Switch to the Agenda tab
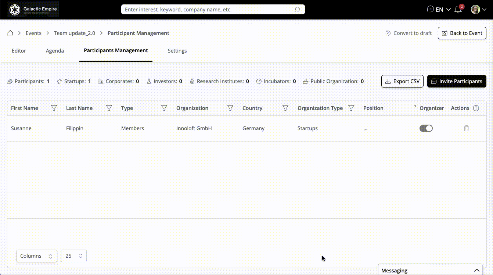 coord(55,51)
